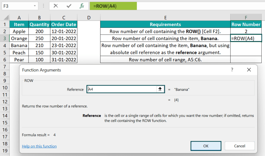The width and height of the screenshot is (265, 156).
Task: Select cell F2 showing value 2
Action: tap(246, 31)
